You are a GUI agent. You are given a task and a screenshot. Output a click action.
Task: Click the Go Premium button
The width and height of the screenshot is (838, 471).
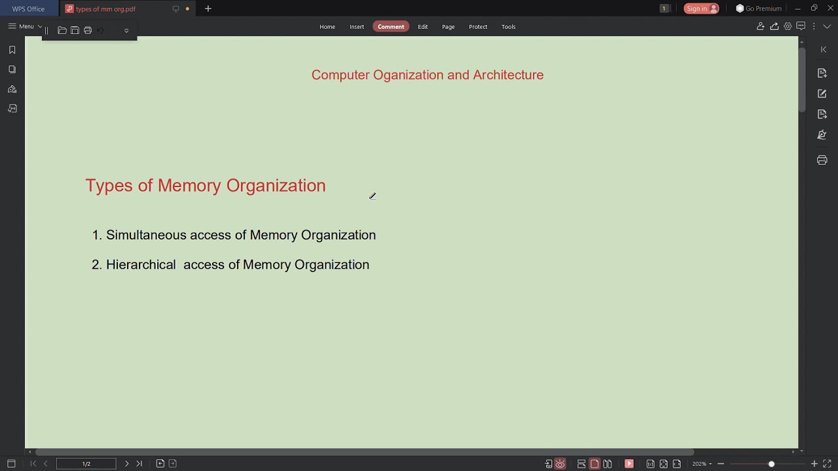(759, 9)
